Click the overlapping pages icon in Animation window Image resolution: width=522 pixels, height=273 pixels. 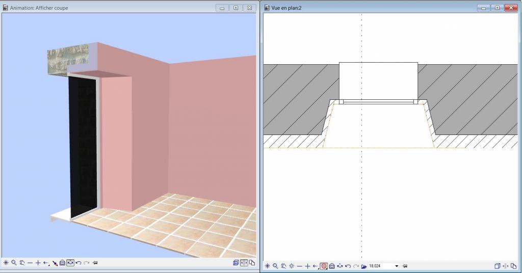252,263
